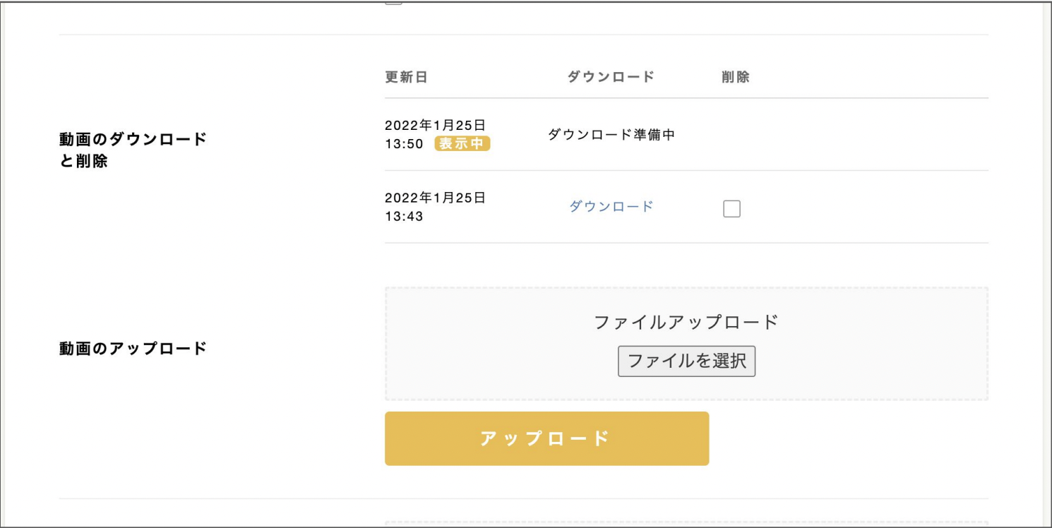Click the 動画のダウンロードと削除 section label
This screenshot has width=1052, height=528.
[x=133, y=150]
